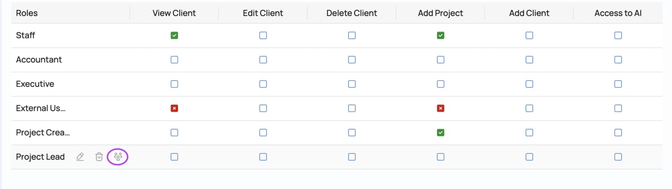Screen dimensions: 672x189
Task: Check View Client for Project Lead
Action: [x=174, y=157]
